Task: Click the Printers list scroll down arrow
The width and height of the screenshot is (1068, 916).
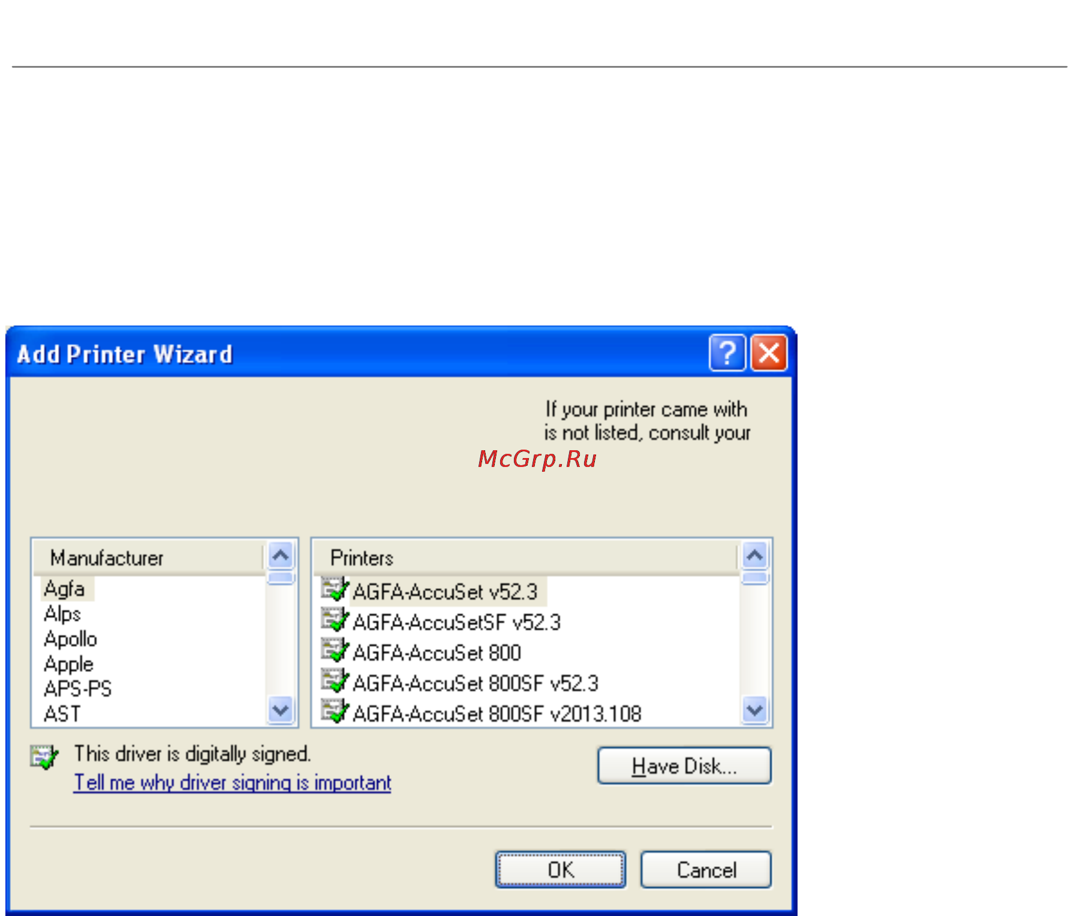Action: click(755, 710)
